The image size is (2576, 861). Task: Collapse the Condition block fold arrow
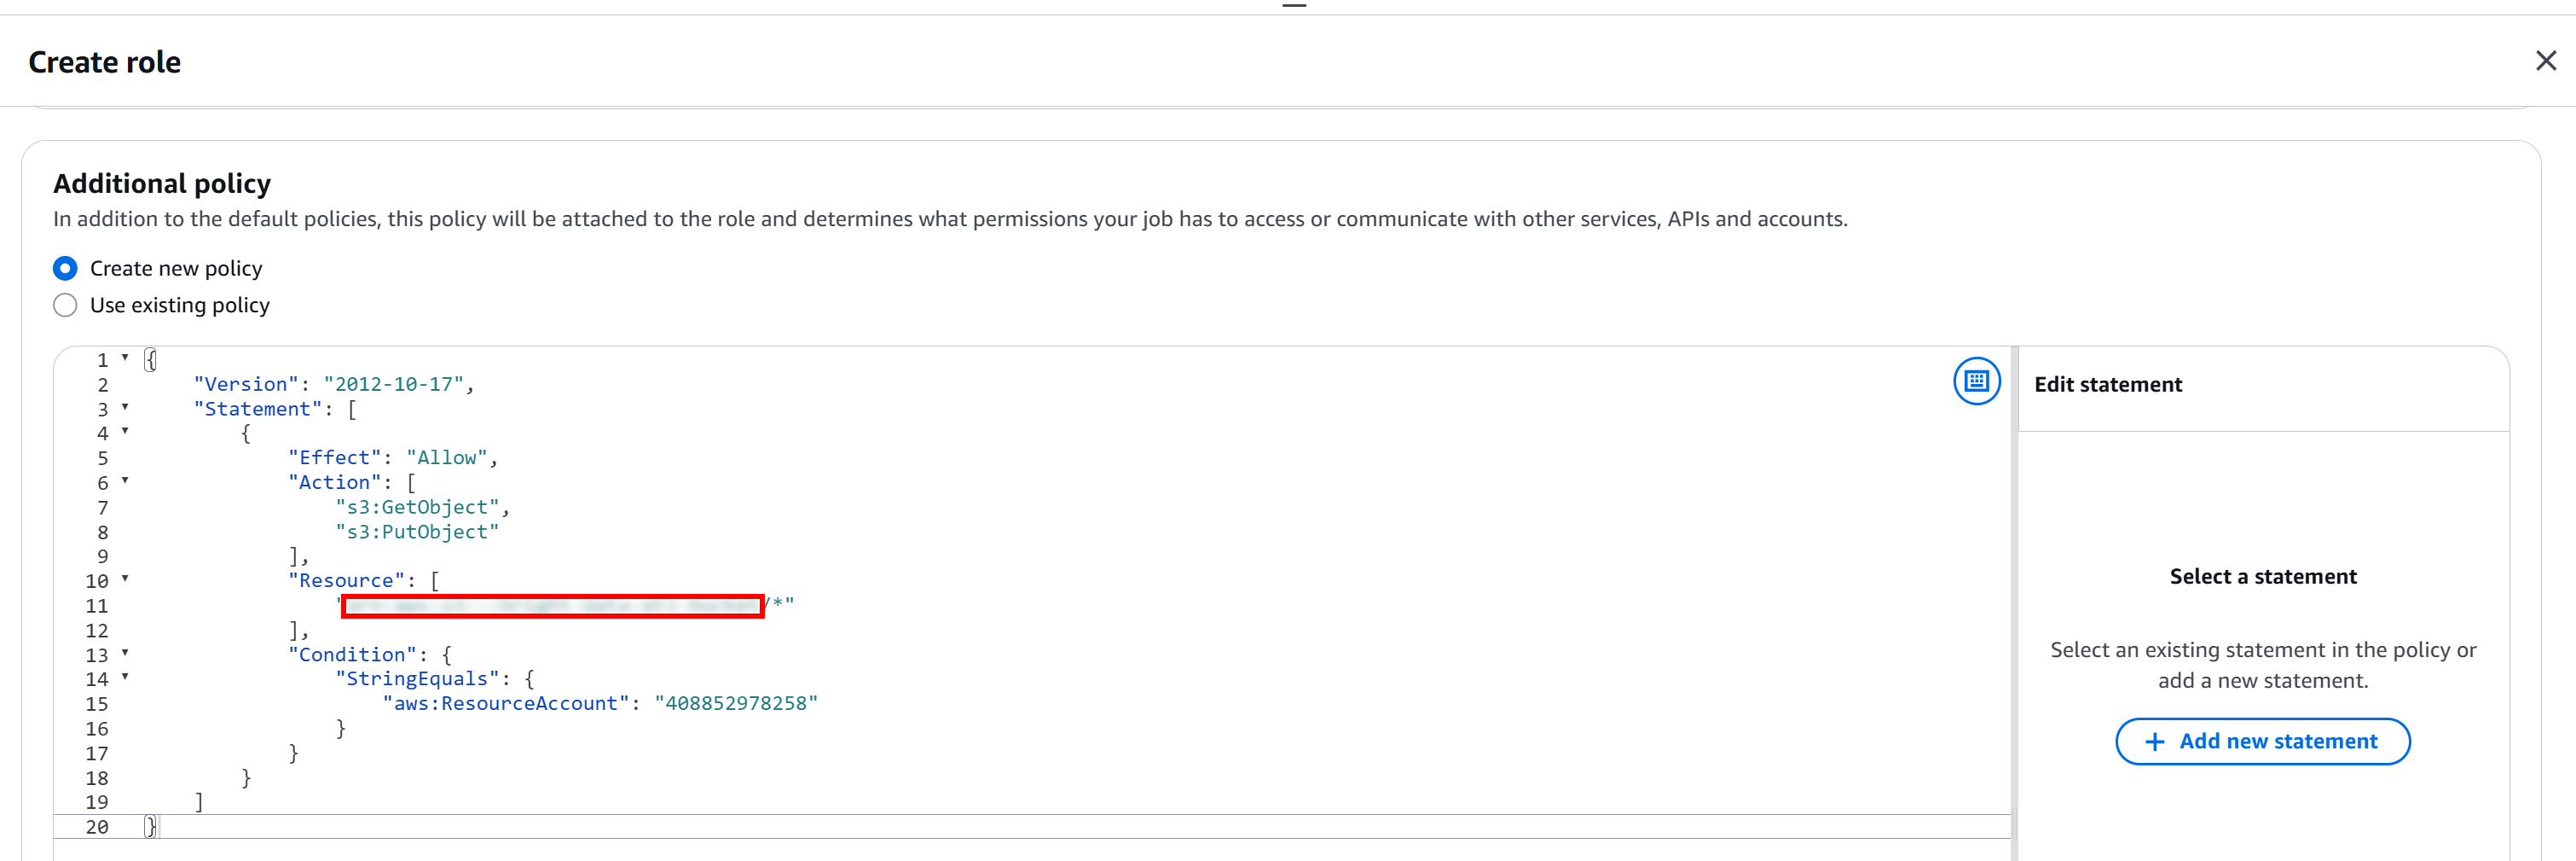125,653
